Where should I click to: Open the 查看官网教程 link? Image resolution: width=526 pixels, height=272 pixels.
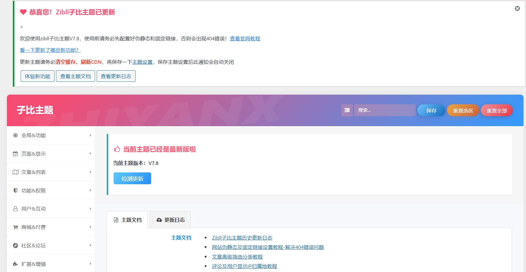click(245, 38)
